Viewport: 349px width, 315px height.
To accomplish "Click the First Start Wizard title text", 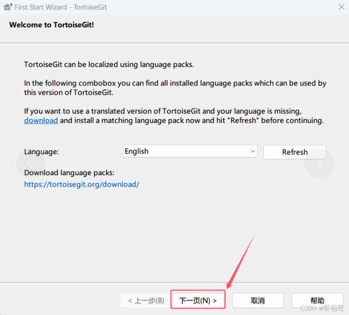I will click(61, 7).
